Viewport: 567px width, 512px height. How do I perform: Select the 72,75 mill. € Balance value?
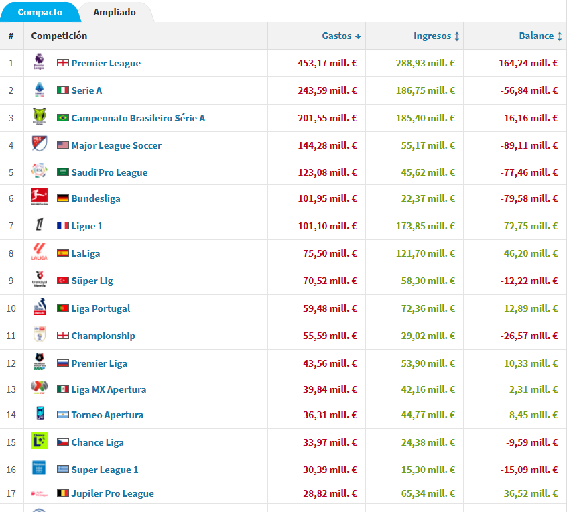point(531,226)
